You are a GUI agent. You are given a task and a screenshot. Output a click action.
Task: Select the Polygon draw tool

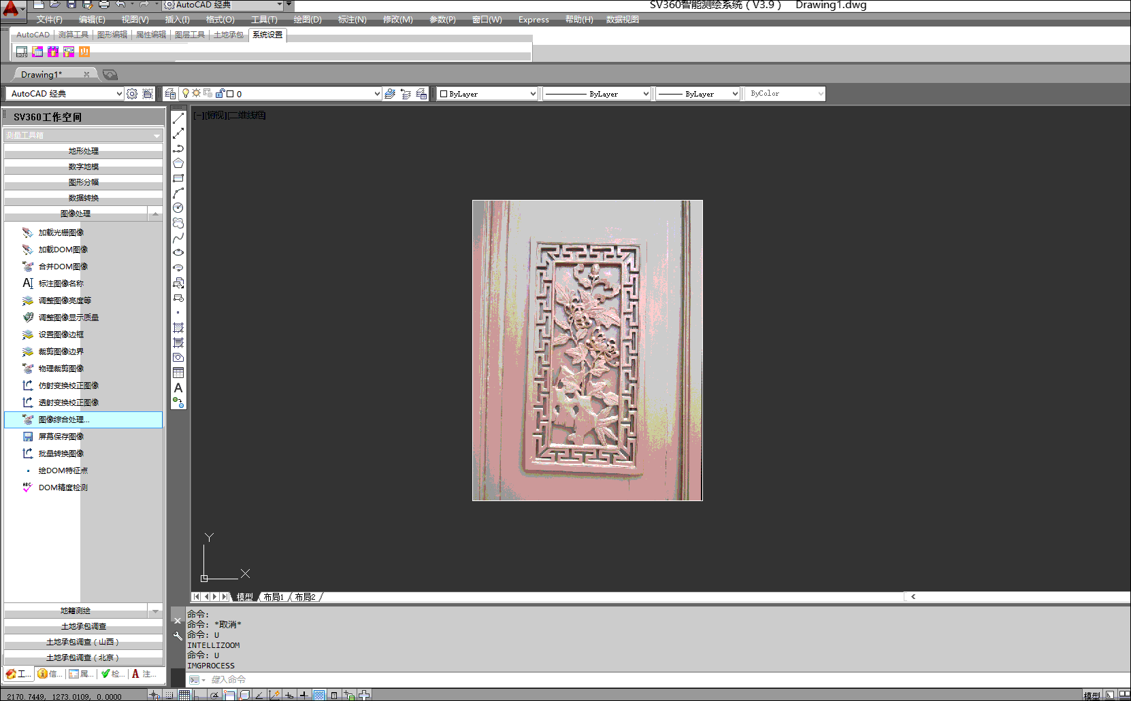pyautogui.click(x=178, y=163)
